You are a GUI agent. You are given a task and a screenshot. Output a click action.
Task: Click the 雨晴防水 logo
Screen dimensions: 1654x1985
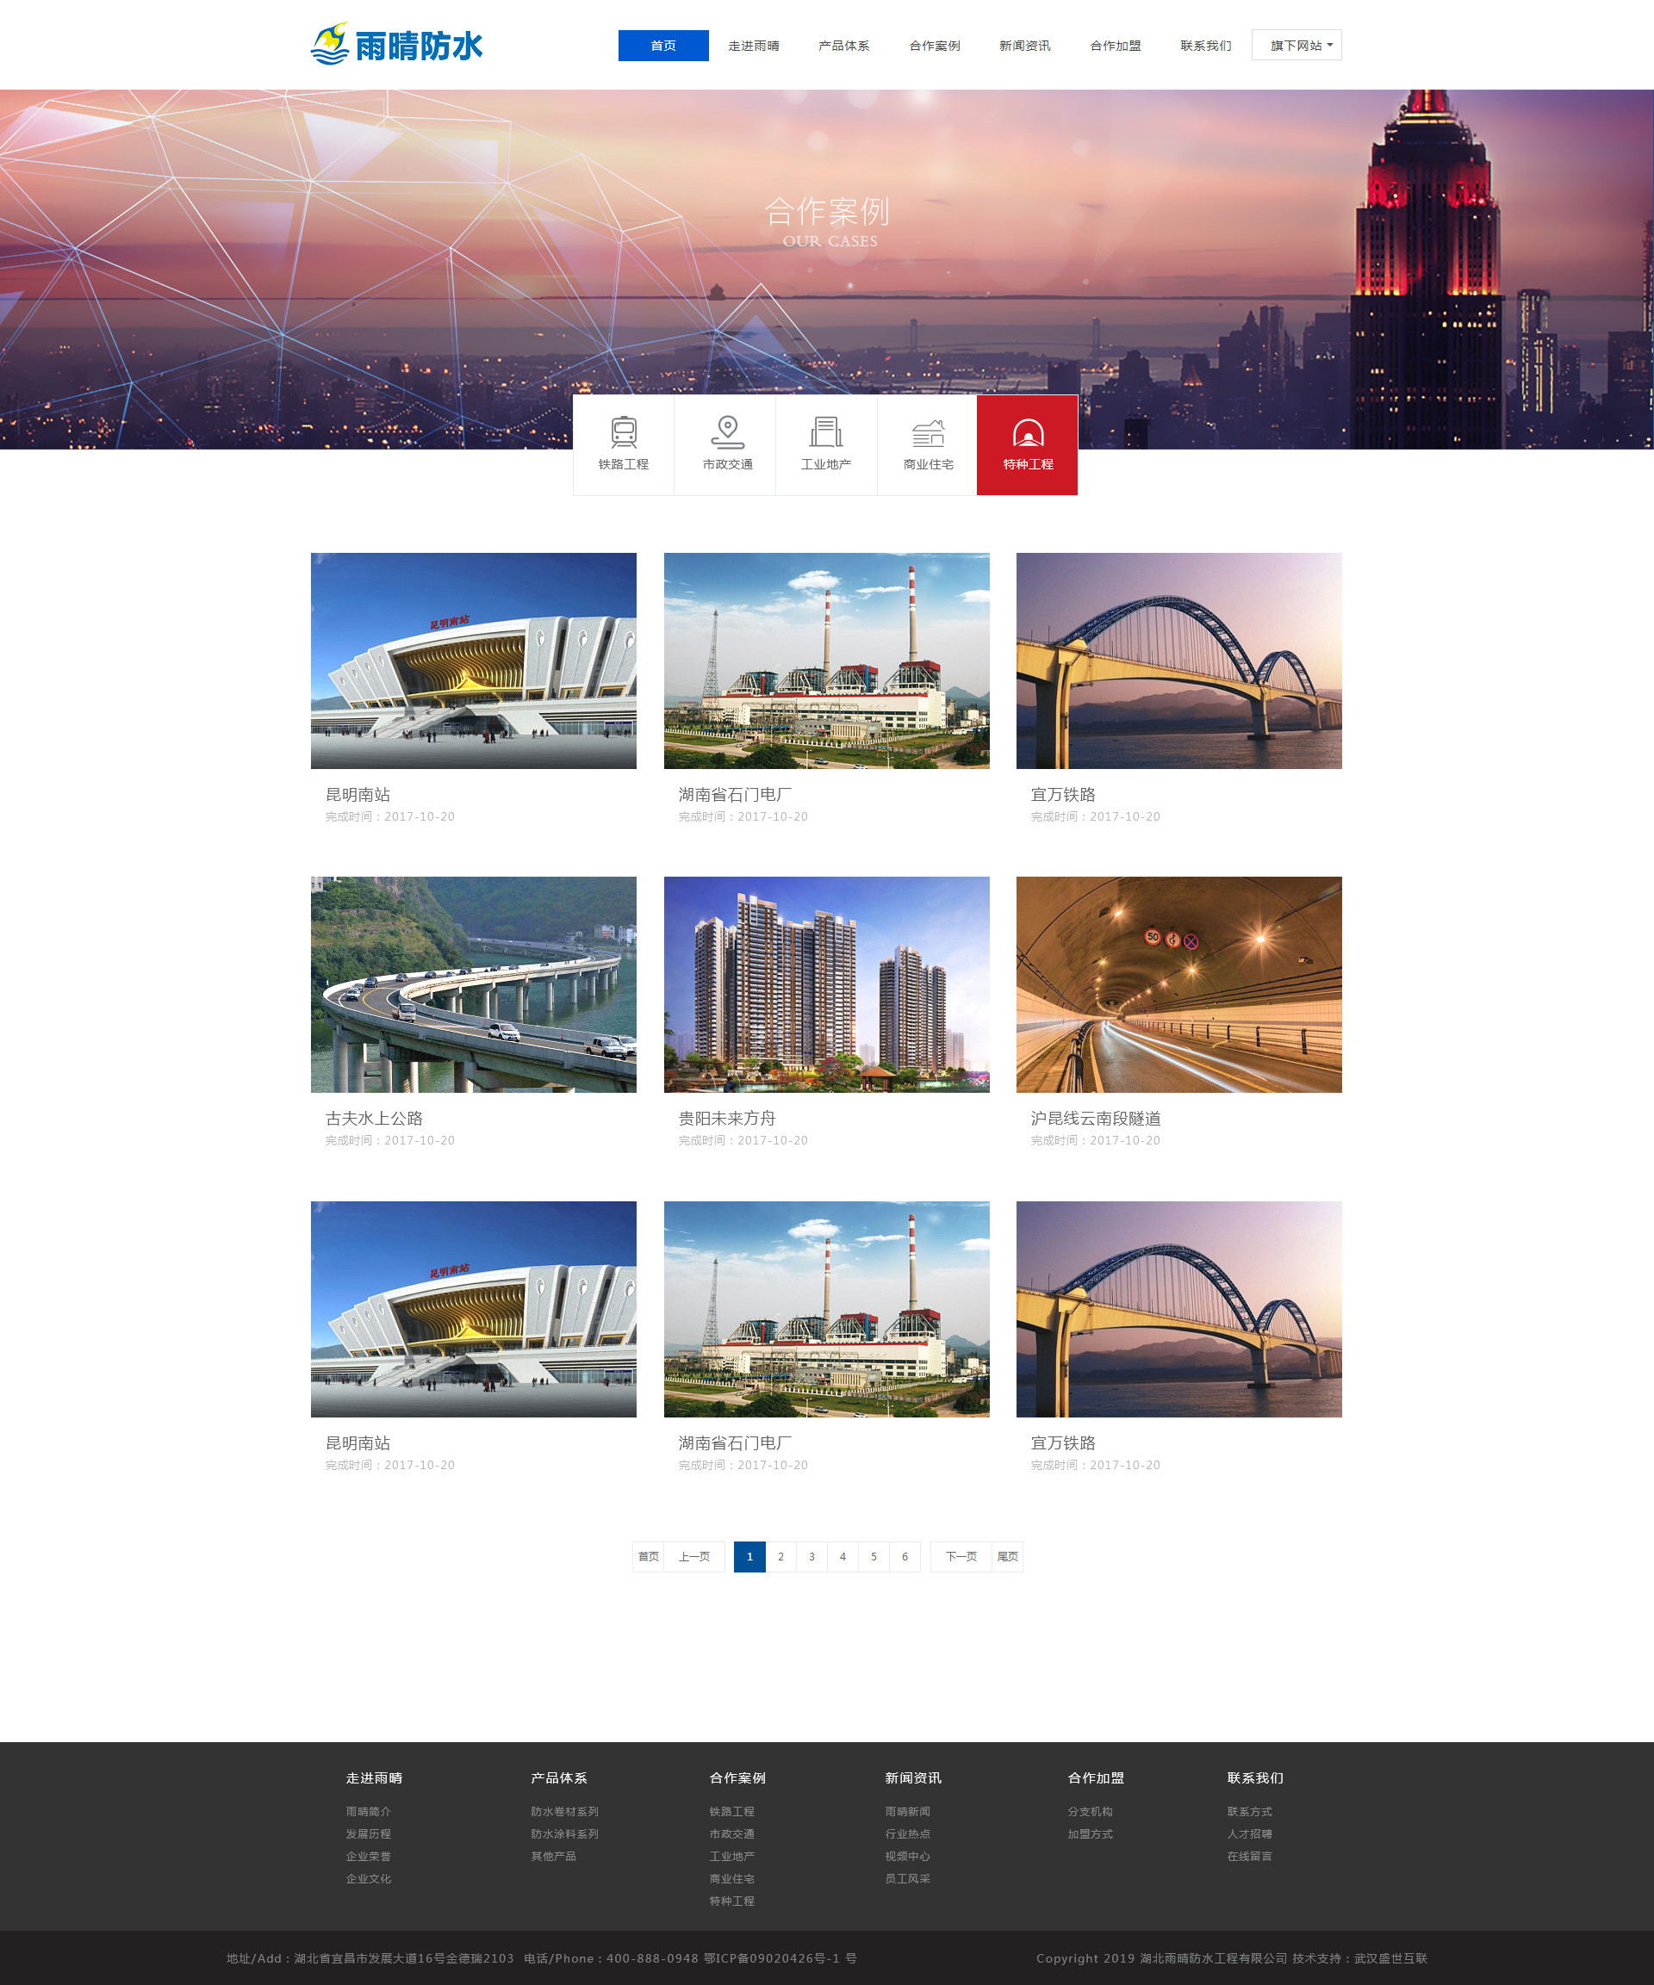click(397, 45)
